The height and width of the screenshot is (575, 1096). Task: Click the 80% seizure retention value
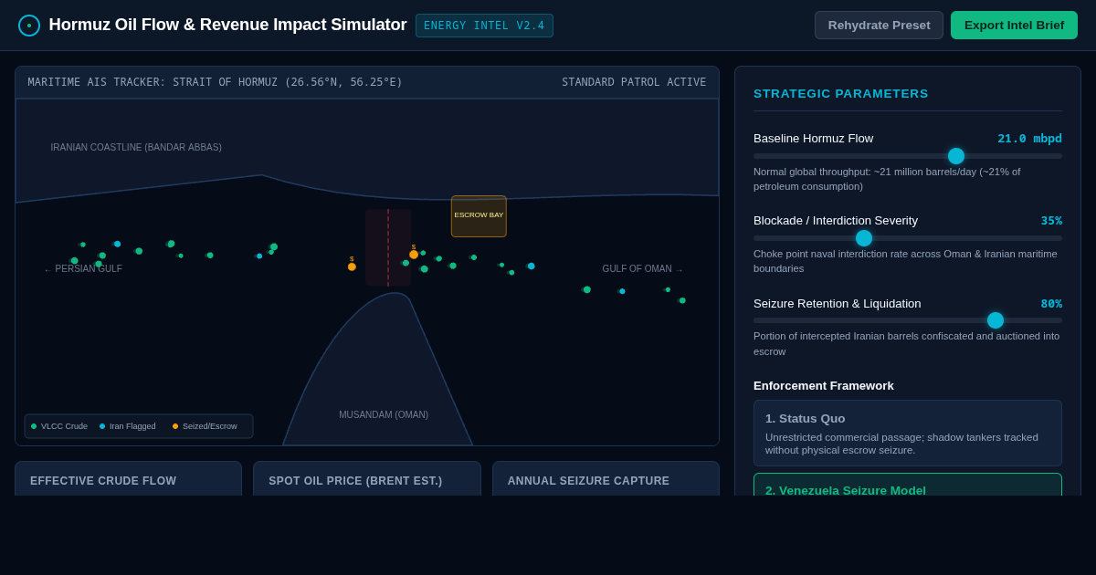1051,304
